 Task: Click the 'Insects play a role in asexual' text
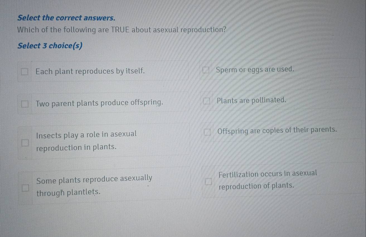87,134
